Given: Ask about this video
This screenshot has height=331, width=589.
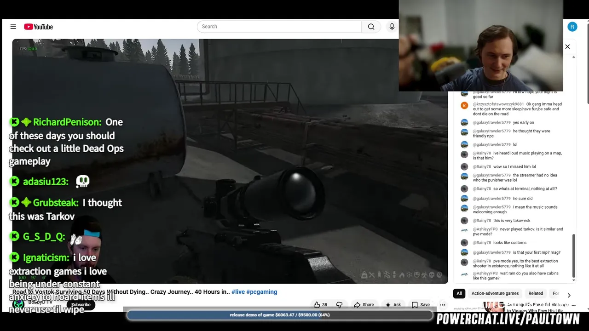Looking at the screenshot, I should (x=393, y=304).
